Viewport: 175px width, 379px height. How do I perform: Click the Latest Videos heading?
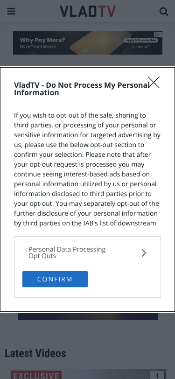(35, 353)
